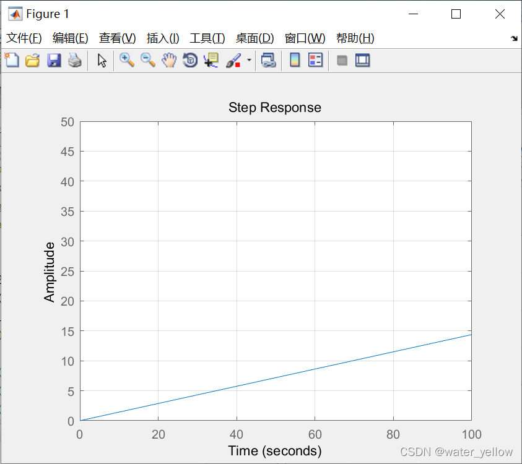Screen dimensions: 522x464
Task: Open the 工具(T) menu
Action: [x=207, y=38]
